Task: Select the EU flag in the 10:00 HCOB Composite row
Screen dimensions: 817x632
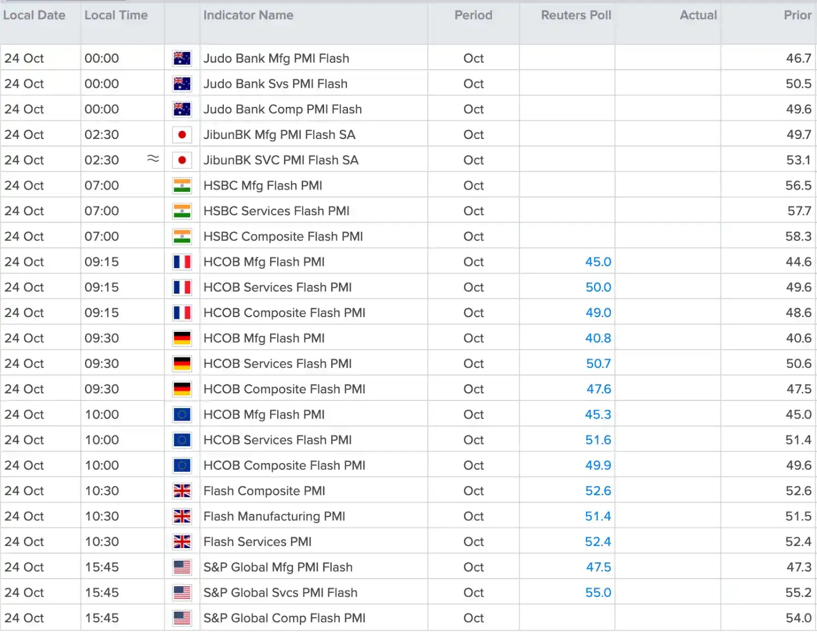Action: coord(182,465)
